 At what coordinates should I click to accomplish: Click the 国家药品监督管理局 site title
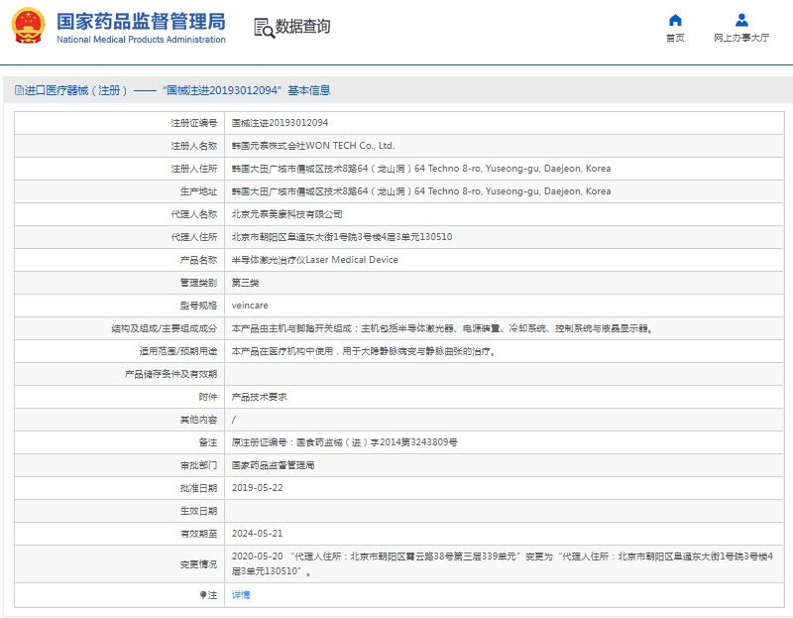pos(141,21)
